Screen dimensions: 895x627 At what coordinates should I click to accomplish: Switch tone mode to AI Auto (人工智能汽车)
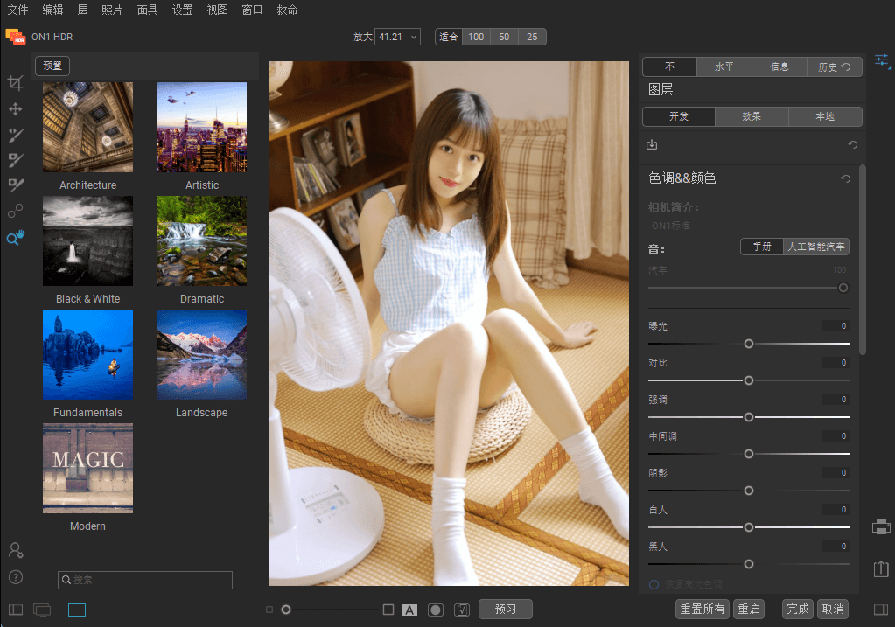coord(815,247)
